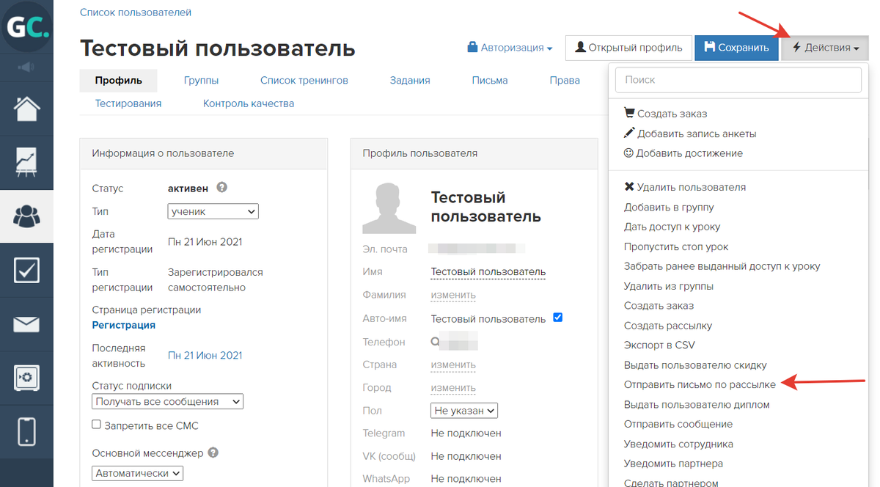Open the chart analytics sidebar icon
The height and width of the screenshot is (487, 880).
click(26, 161)
